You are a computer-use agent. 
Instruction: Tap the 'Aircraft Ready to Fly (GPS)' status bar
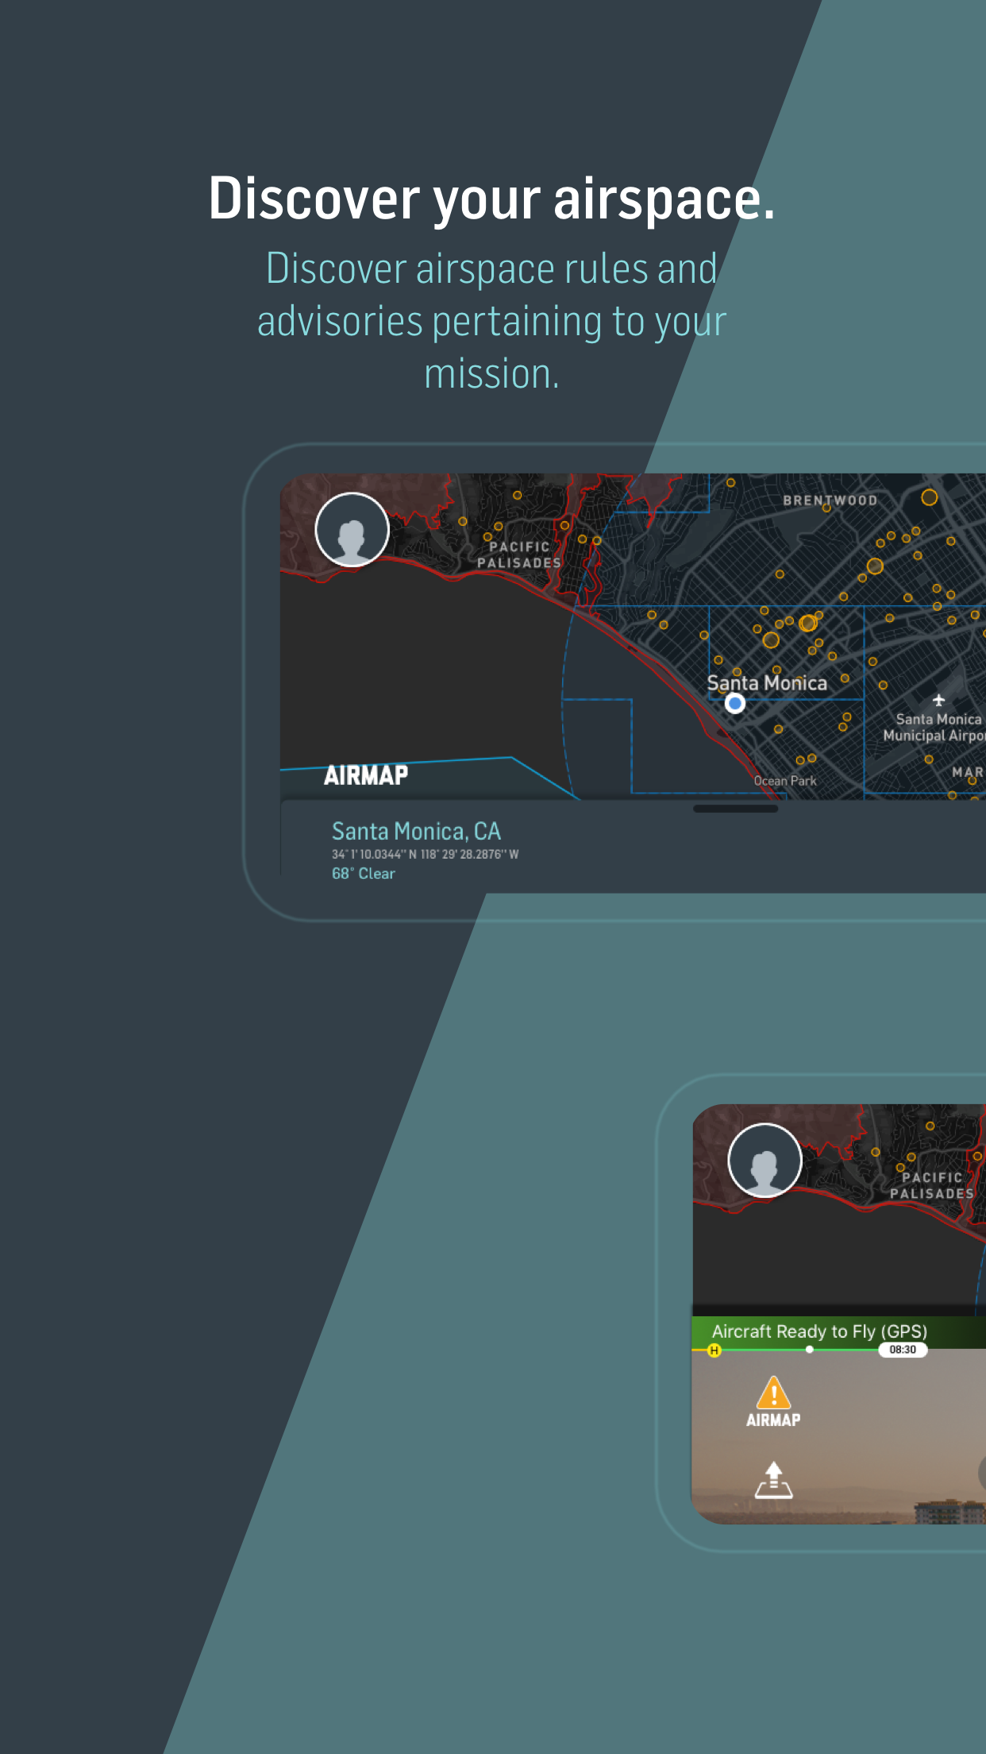pos(838,1332)
